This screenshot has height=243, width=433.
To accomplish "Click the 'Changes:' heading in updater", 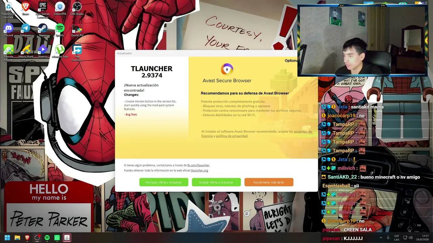I will [131, 95].
